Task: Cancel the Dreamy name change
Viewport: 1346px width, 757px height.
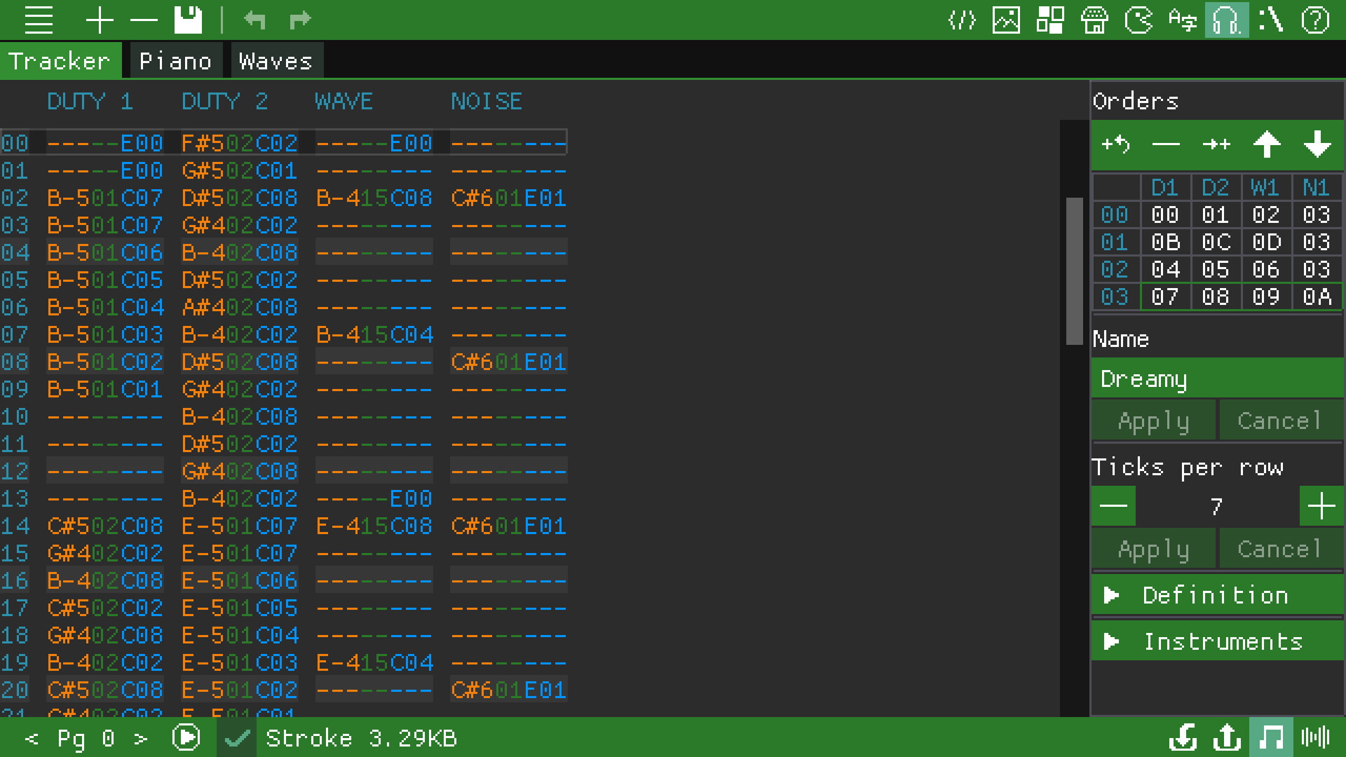Action: pyautogui.click(x=1280, y=420)
